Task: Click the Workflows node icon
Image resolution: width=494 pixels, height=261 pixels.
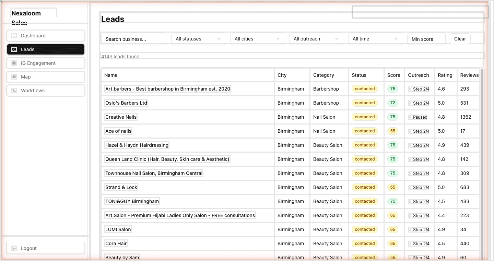Action: (x=14, y=91)
